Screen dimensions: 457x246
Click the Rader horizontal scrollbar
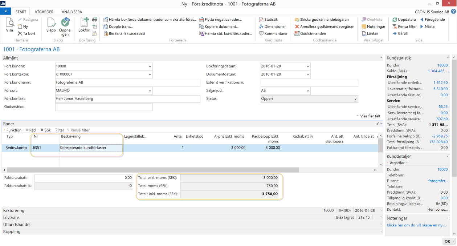tap(153, 170)
